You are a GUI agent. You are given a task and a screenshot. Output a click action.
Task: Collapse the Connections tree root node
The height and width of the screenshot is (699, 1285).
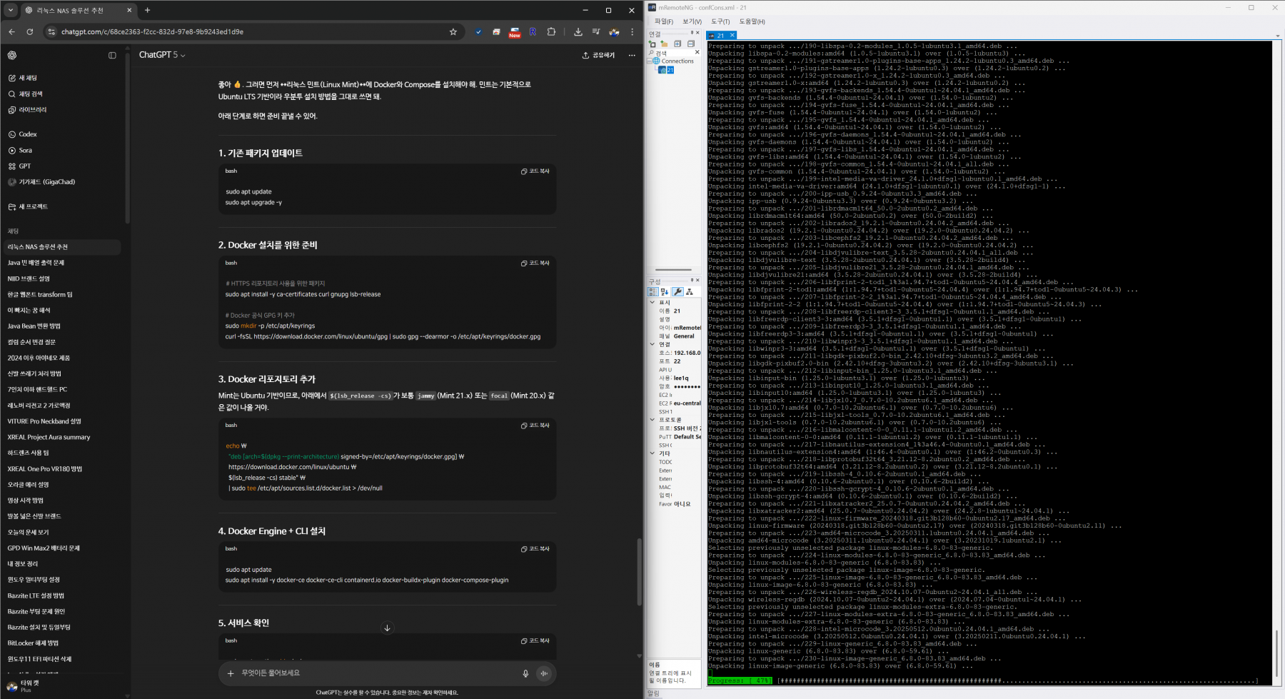click(x=650, y=61)
